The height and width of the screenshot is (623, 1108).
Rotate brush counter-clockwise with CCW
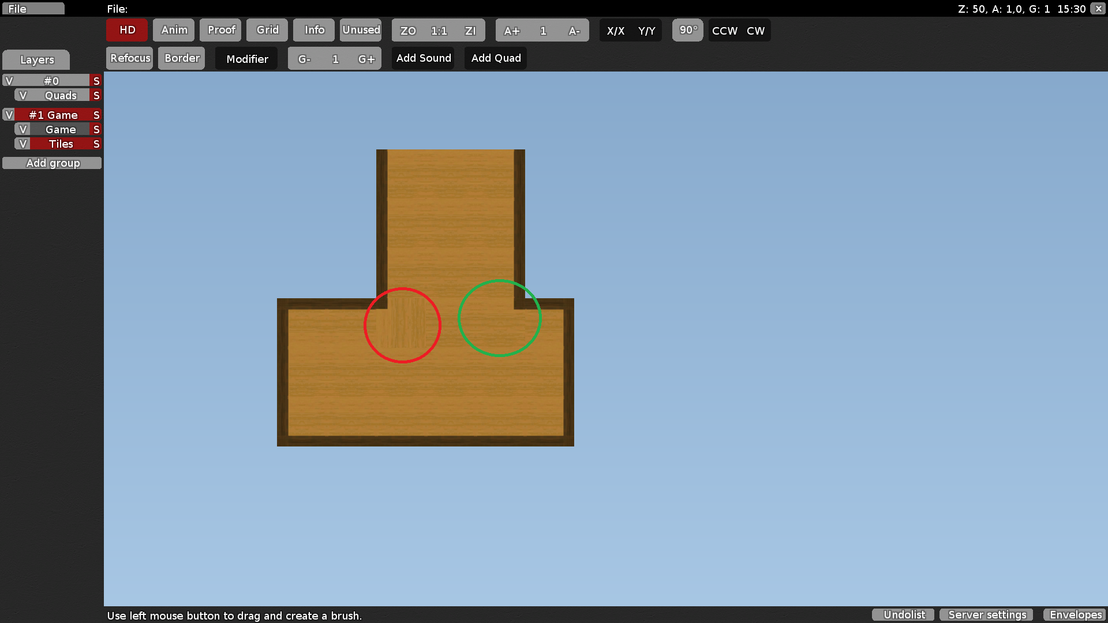tap(724, 31)
